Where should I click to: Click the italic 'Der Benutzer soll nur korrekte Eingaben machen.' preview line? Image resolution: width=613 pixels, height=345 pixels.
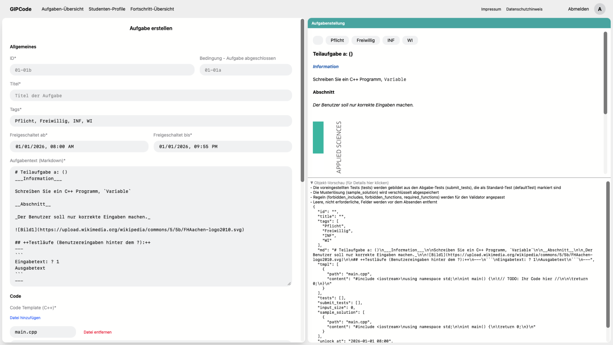pos(363,105)
